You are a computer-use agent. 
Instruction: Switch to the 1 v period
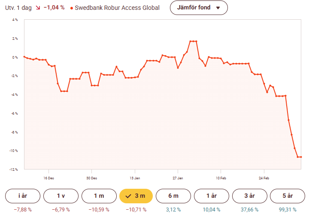[x=61, y=196]
